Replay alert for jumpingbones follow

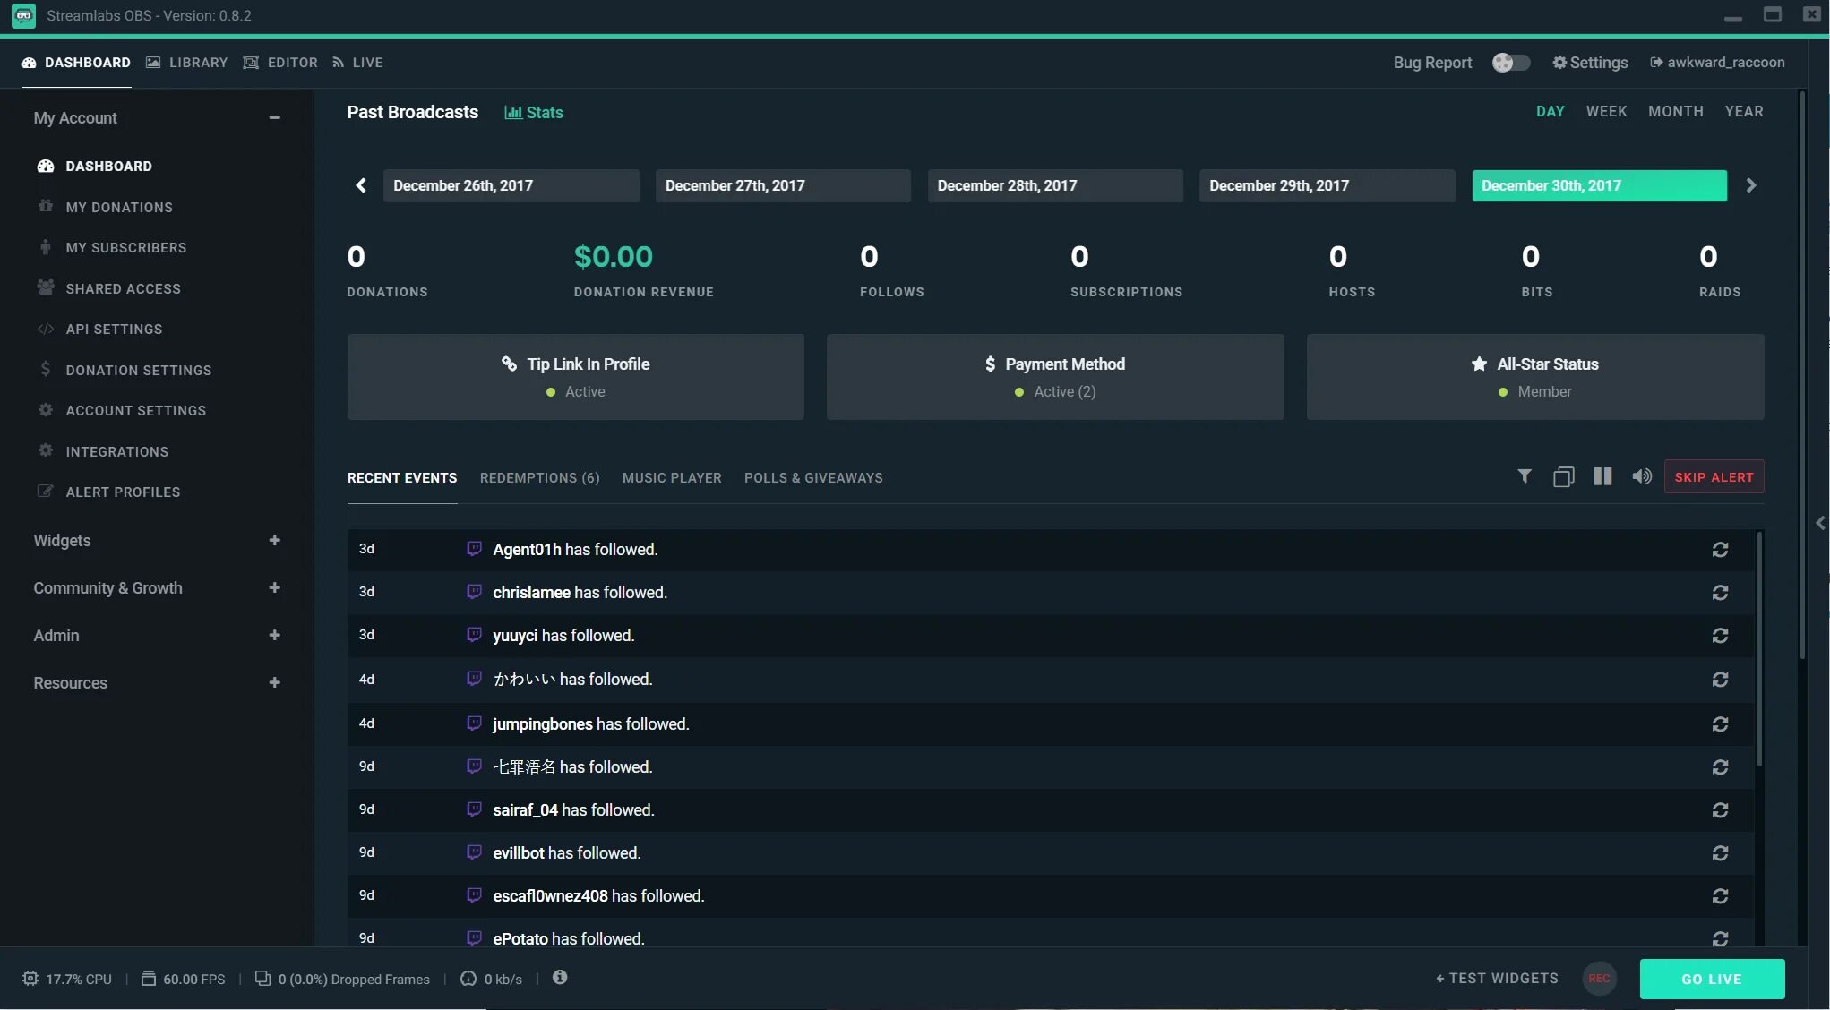coord(1719,723)
